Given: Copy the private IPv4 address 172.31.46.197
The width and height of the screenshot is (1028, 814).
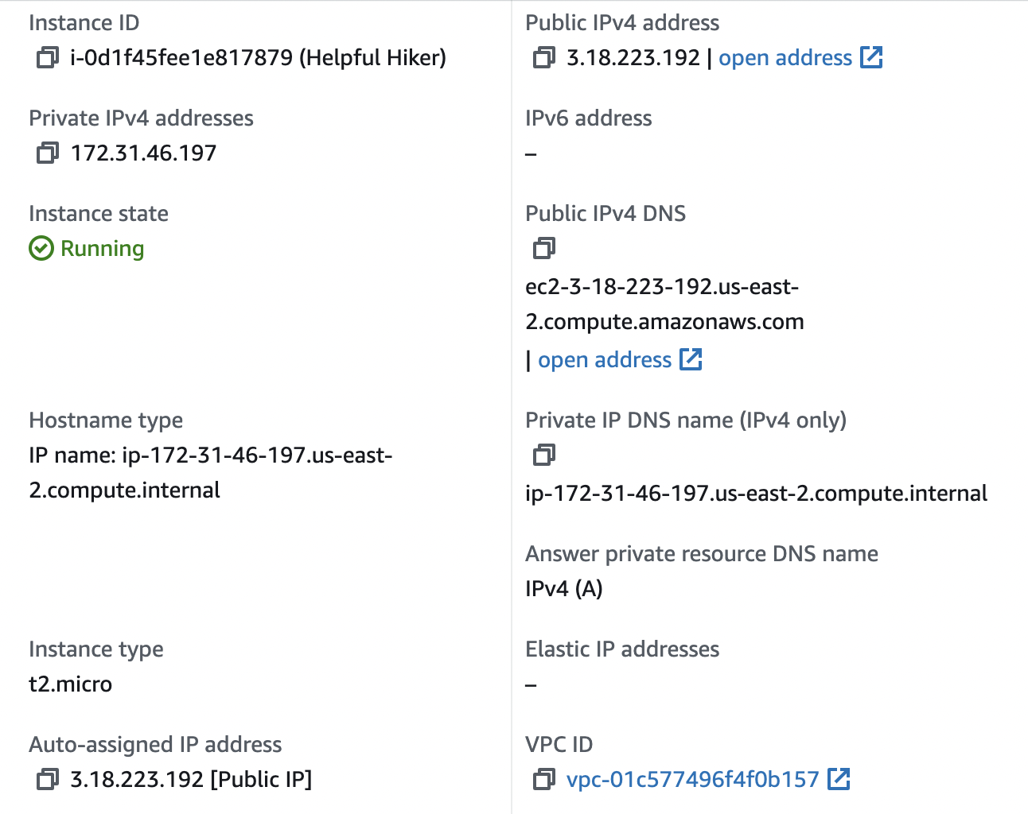Looking at the screenshot, I should pyautogui.click(x=48, y=153).
